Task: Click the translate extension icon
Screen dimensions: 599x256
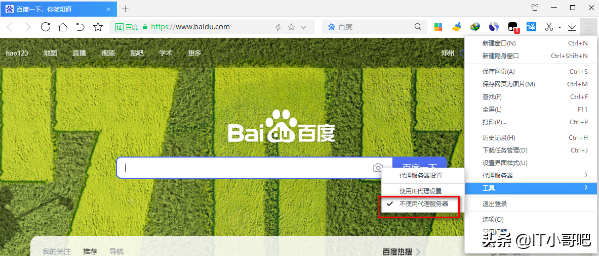Action: click(531, 27)
